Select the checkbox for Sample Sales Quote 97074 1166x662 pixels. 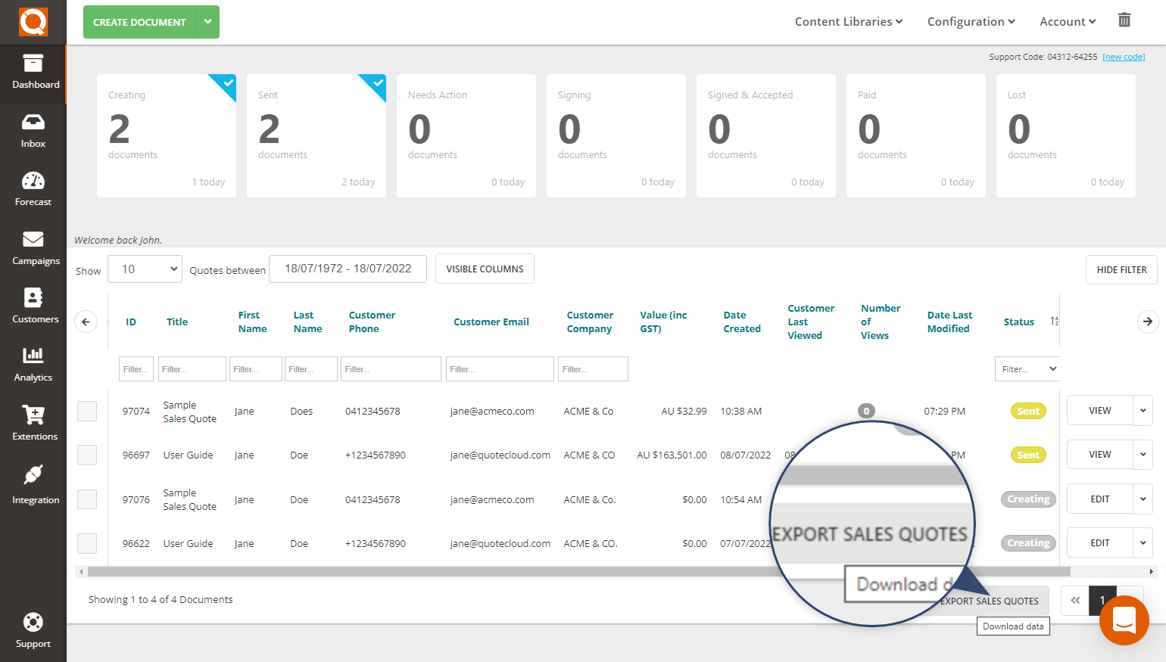coord(86,411)
